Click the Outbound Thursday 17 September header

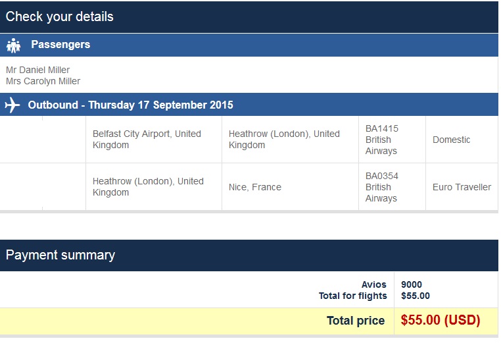point(130,105)
